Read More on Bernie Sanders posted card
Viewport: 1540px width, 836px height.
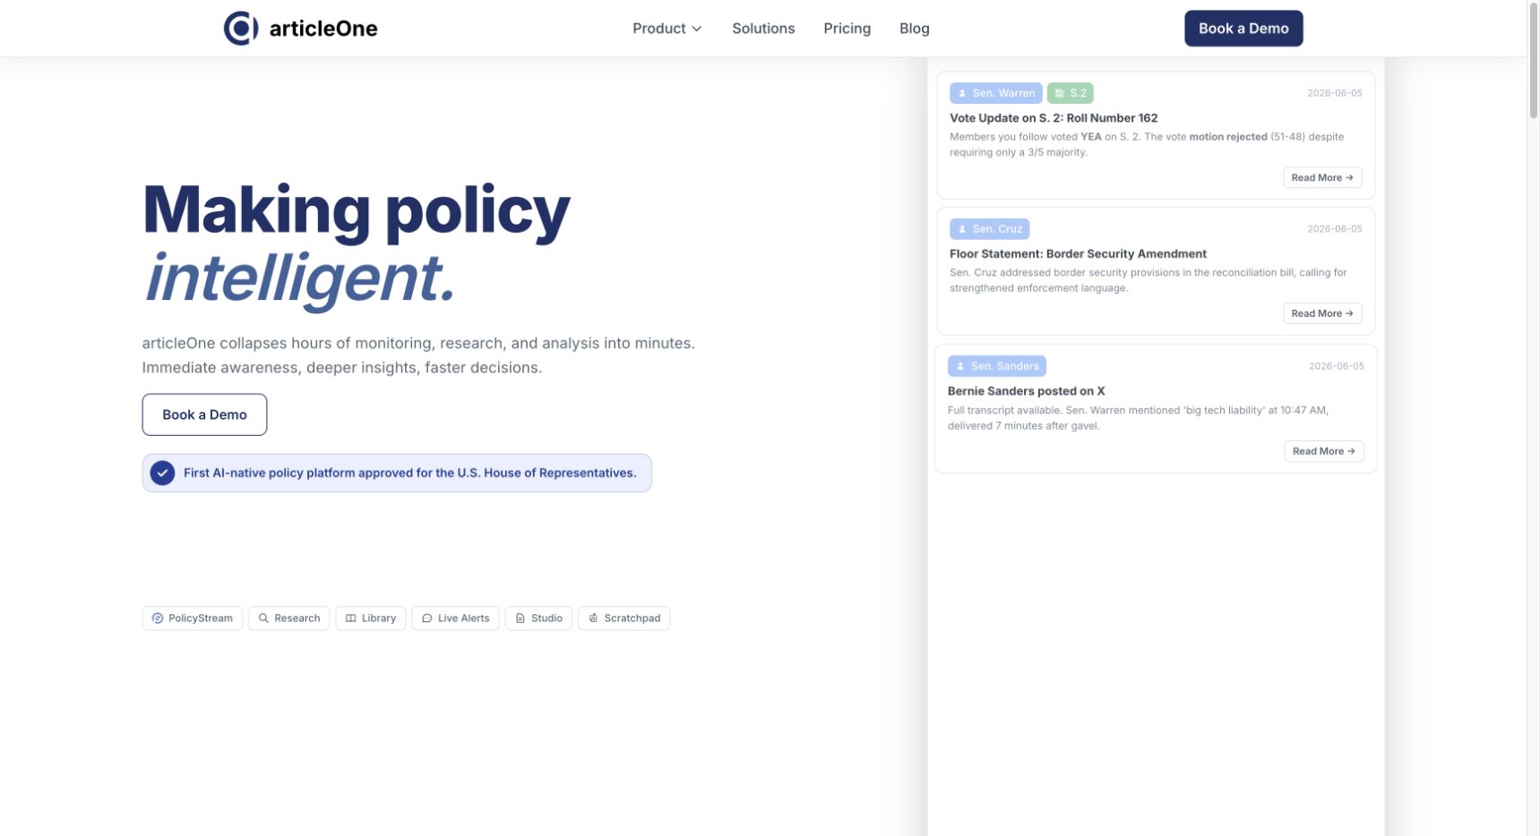(1323, 451)
